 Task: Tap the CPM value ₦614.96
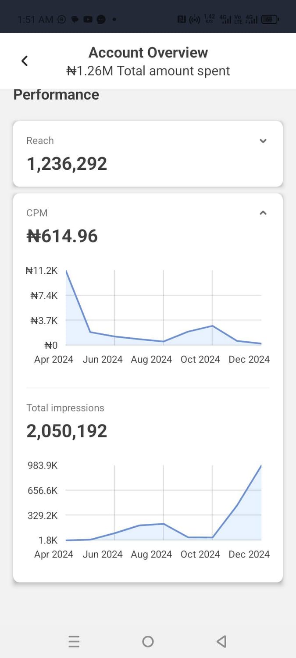point(62,236)
